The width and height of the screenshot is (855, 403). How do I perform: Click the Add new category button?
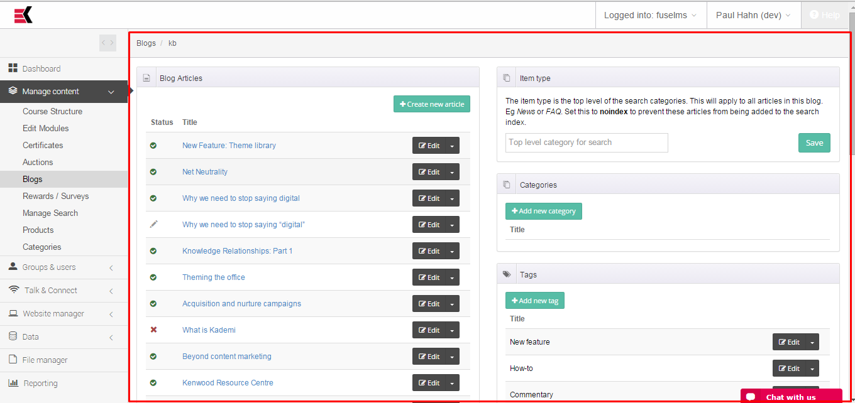[544, 211]
